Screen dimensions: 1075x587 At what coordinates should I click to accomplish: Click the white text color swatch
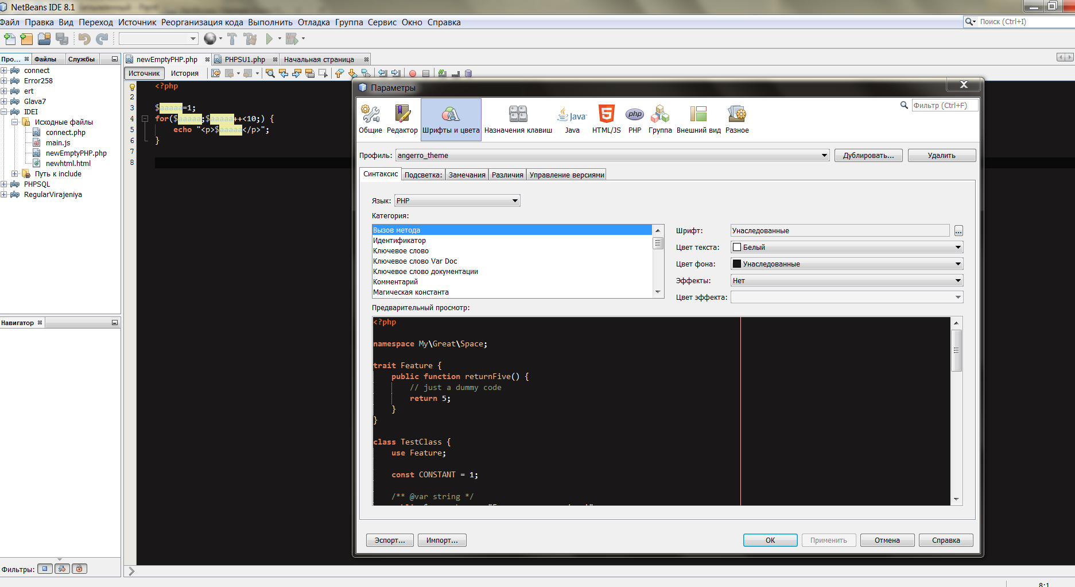coord(737,247)
